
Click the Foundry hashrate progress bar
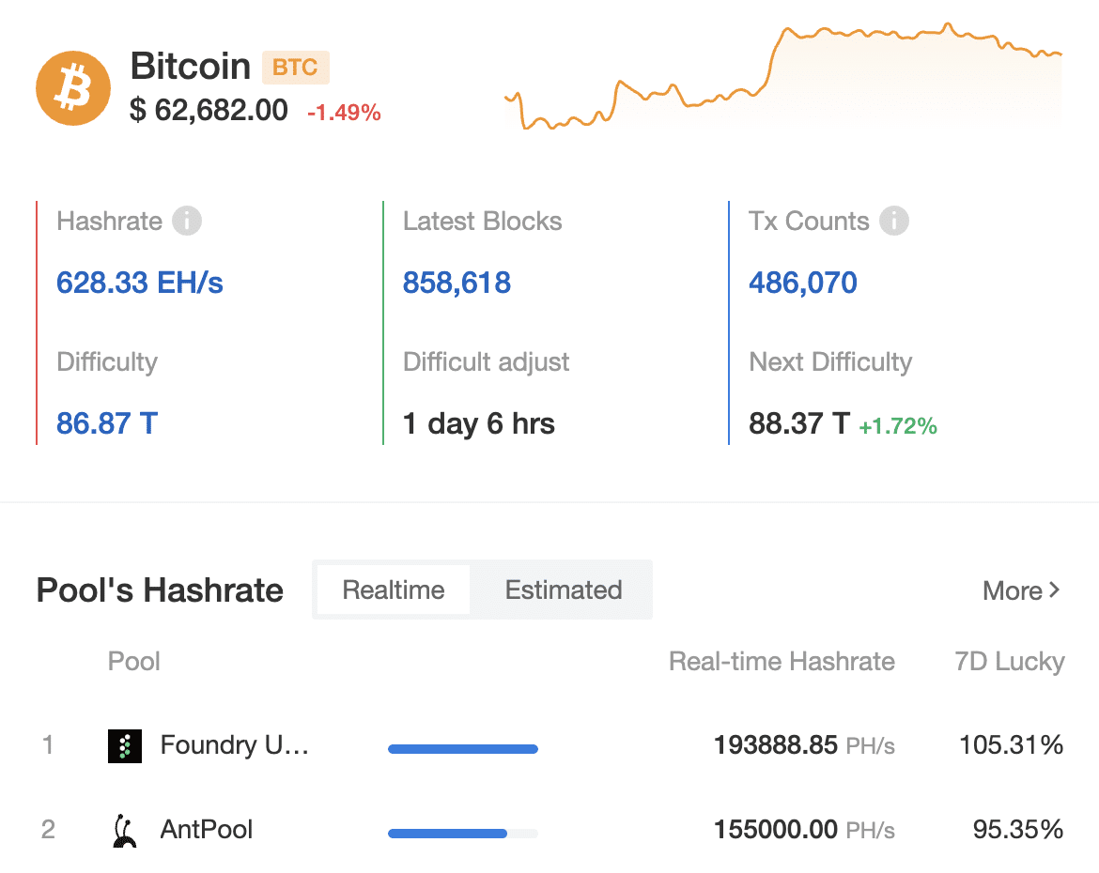(x=462, y=749)
